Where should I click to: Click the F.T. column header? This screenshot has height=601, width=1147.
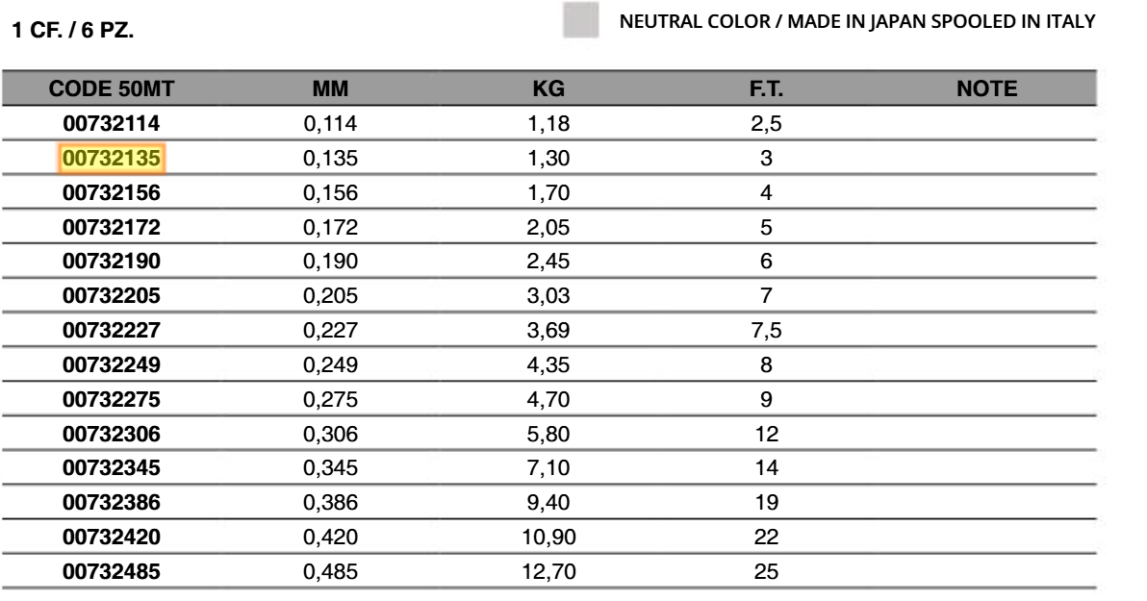coord(766,88)
